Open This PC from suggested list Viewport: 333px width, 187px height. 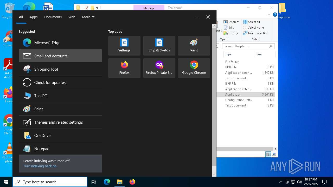(x=60, y=96)
